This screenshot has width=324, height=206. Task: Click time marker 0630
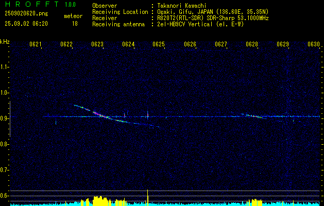click(x=314, y=44)
